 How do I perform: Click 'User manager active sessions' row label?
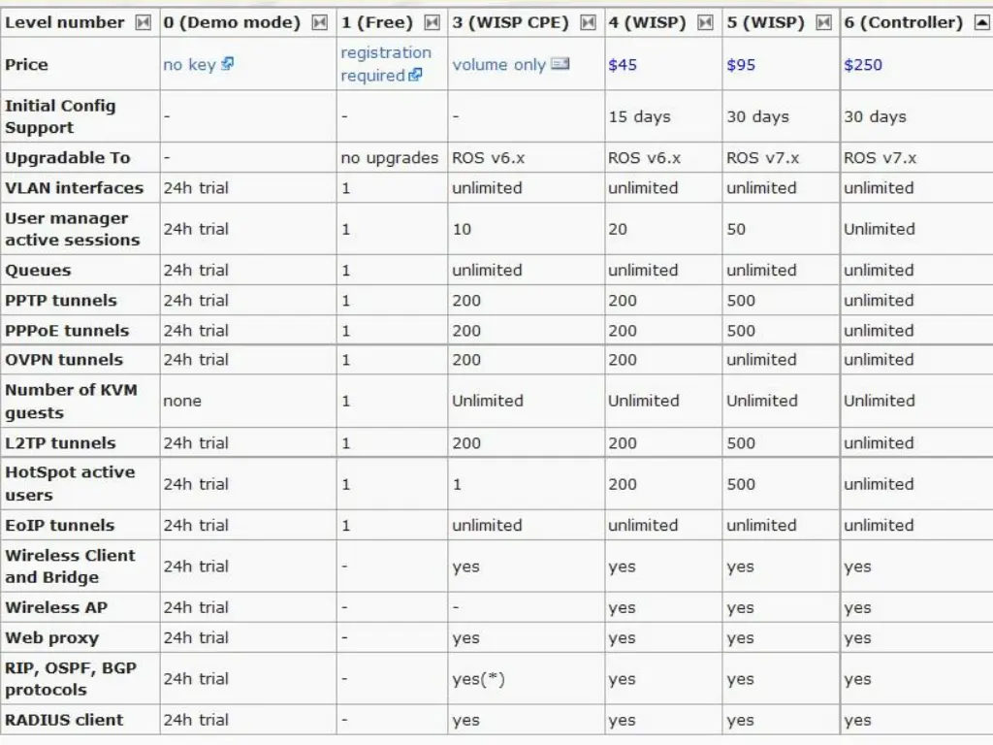coord(72,229)
